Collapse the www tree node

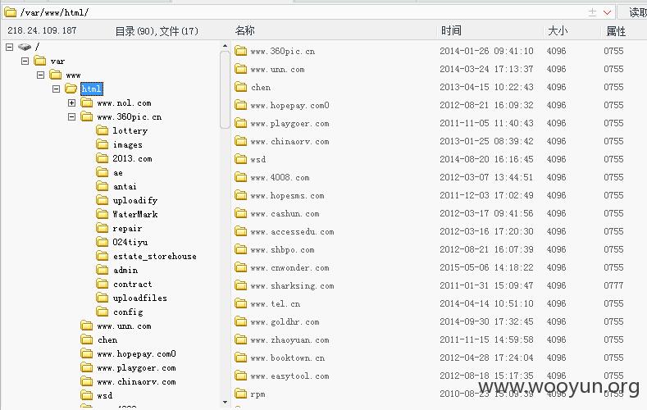[x=40, y=75]
